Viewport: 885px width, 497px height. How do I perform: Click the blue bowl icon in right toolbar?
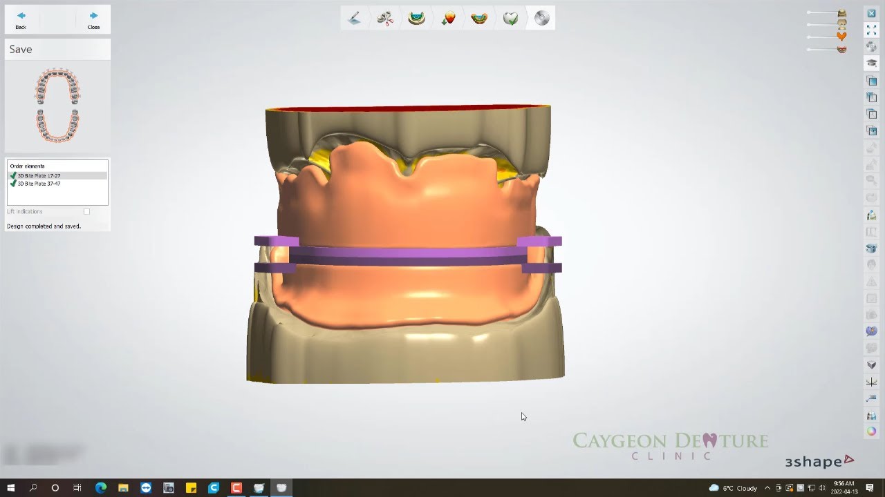click(871, 248)
